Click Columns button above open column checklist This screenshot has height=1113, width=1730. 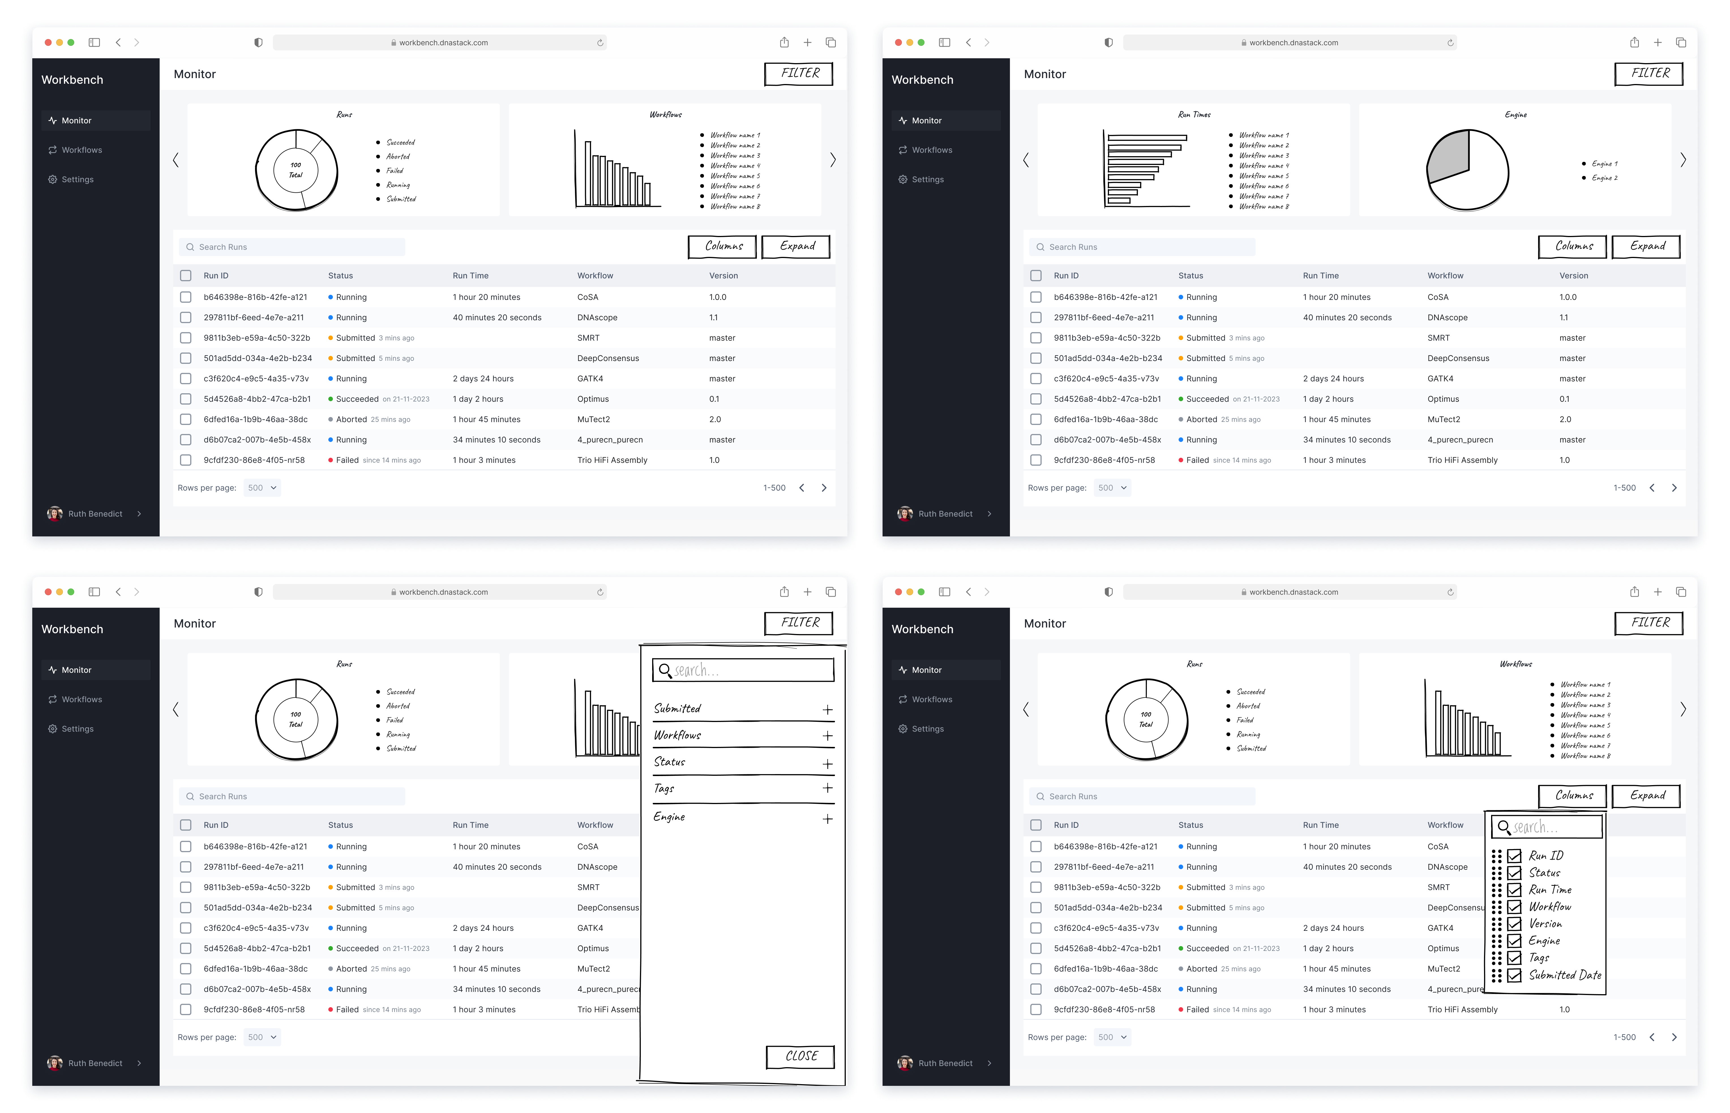coord(1572,796)
